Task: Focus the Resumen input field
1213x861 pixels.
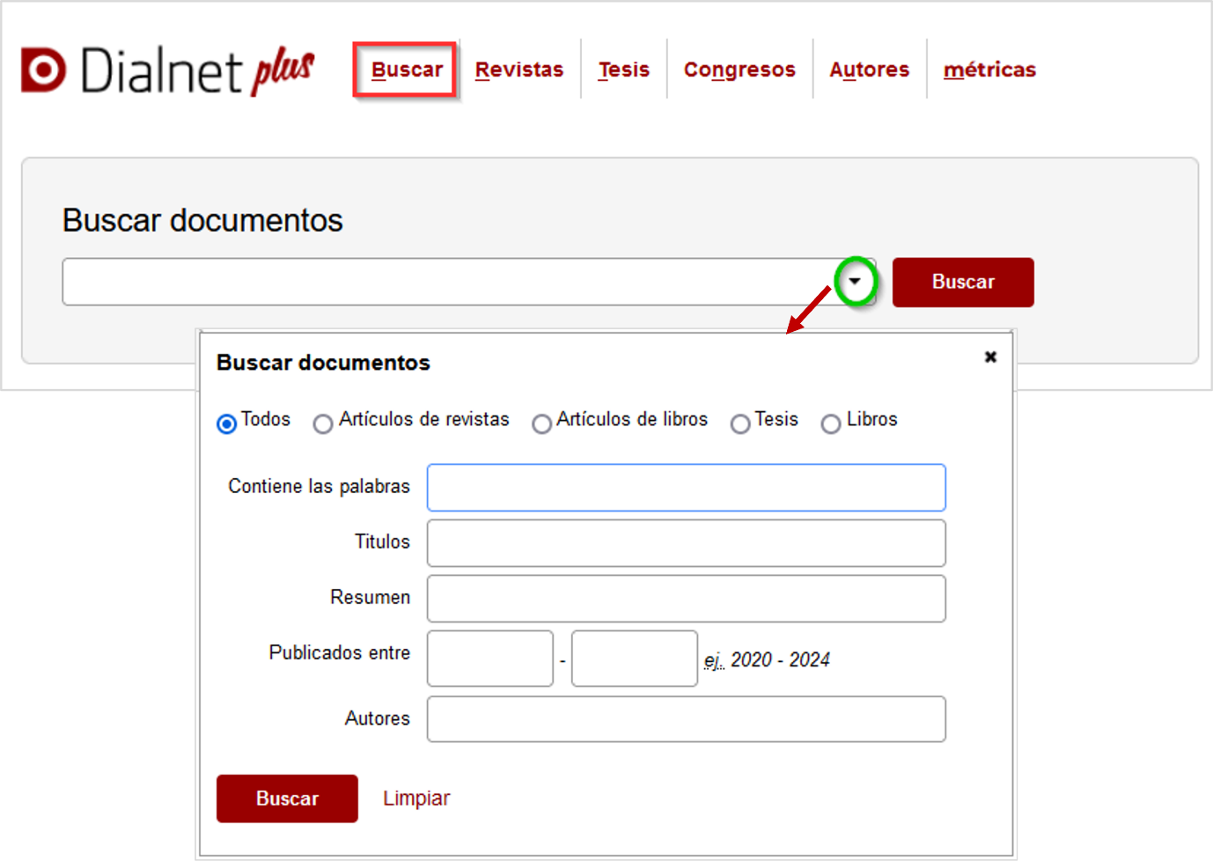Action: pos(687,599)
